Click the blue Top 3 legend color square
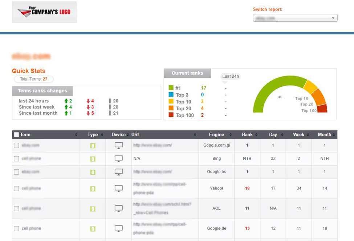Image resolution: width=354 pixels, height=241 pixels. pos(171,94)
